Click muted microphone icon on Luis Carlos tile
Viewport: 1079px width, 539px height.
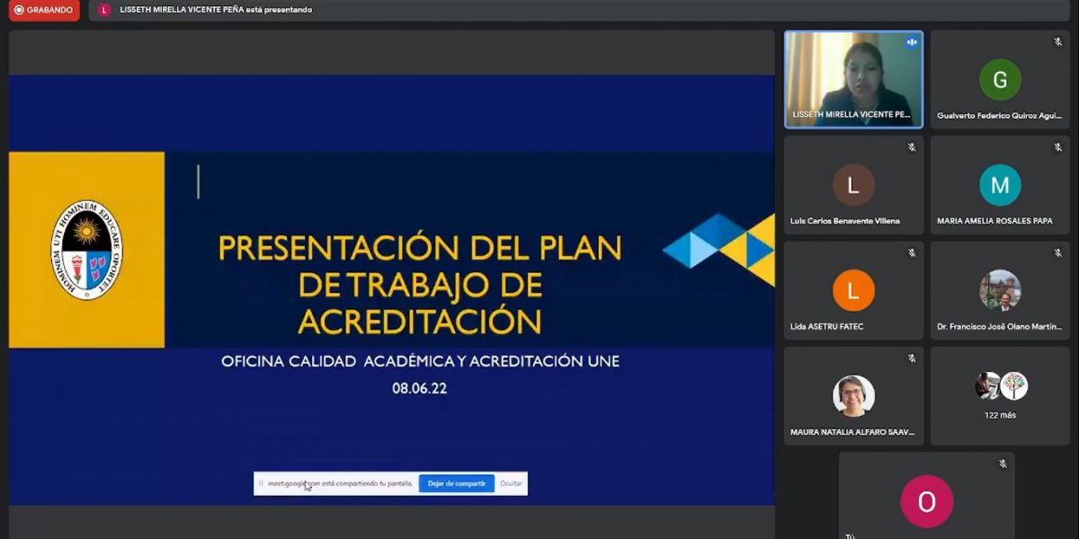click(x=911, y=147)
